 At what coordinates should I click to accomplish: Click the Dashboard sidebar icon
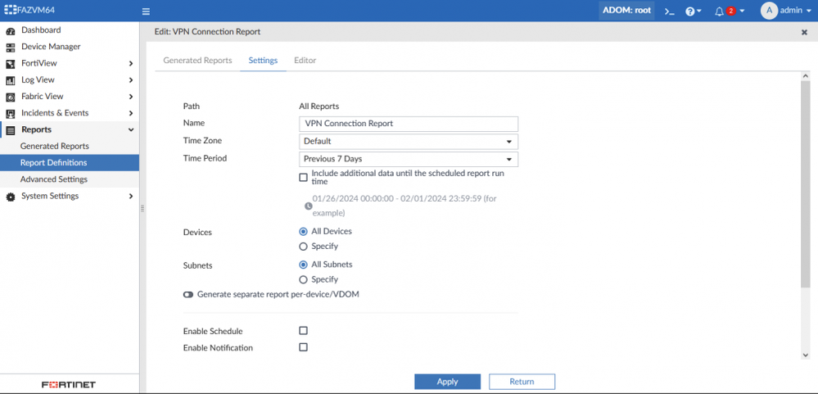[11, 30]
